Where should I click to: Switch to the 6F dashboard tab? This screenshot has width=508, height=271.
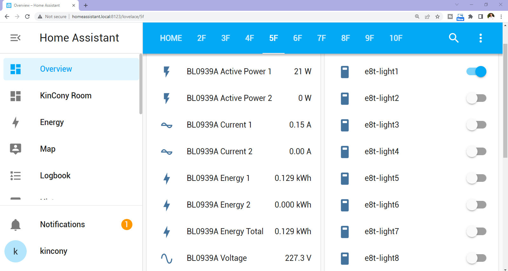(x=297, y=38)
